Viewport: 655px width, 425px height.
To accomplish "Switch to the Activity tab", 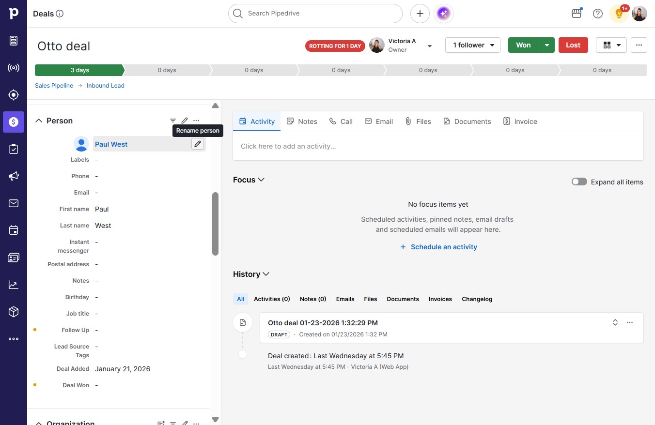I will point(257,121).
